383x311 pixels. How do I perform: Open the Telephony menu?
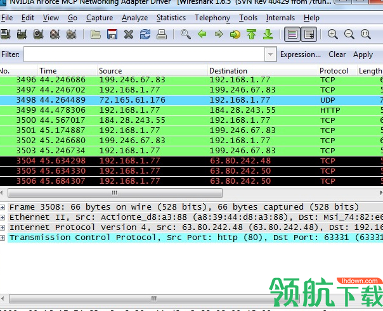212,18
